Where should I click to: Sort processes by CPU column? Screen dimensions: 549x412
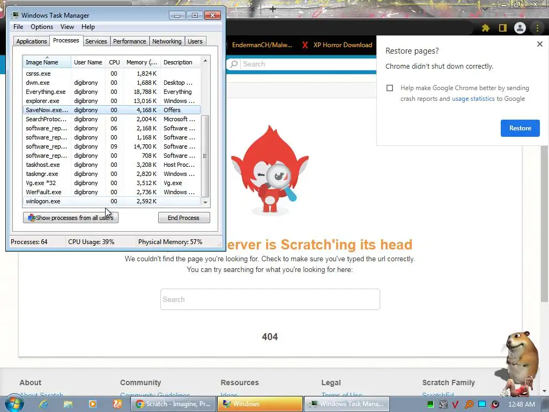coord(114,62)
